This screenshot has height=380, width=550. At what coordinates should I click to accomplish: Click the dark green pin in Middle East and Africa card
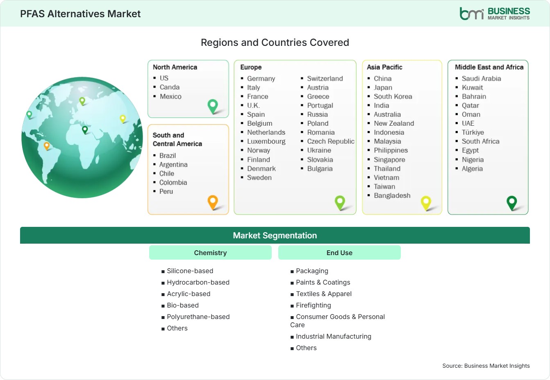512,203
